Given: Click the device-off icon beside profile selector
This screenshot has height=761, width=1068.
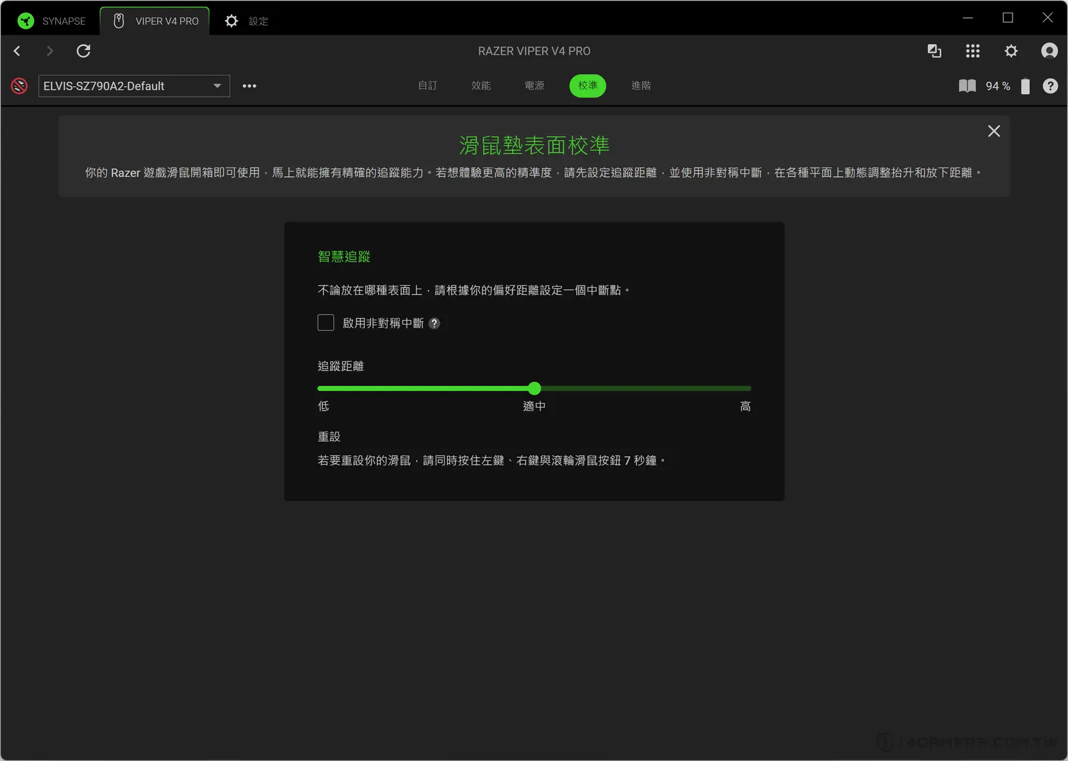Looking at the screenshot, I should (x=19, y=85).
